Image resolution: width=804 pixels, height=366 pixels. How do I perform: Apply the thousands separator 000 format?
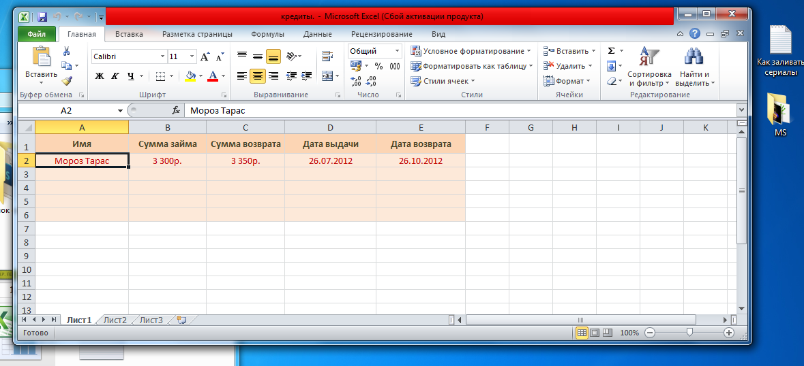394,66
